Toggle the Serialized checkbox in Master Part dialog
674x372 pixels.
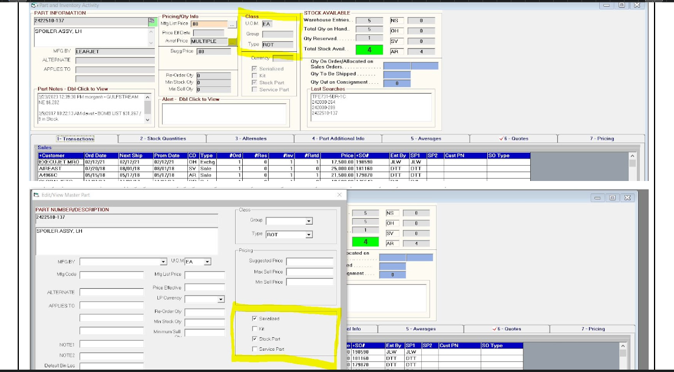pyautogui.click(x=255, y=318)
